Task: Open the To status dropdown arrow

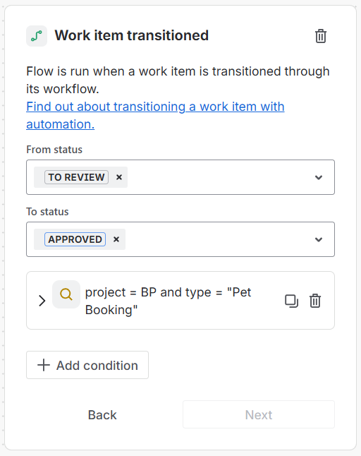Action: (319, 239)
